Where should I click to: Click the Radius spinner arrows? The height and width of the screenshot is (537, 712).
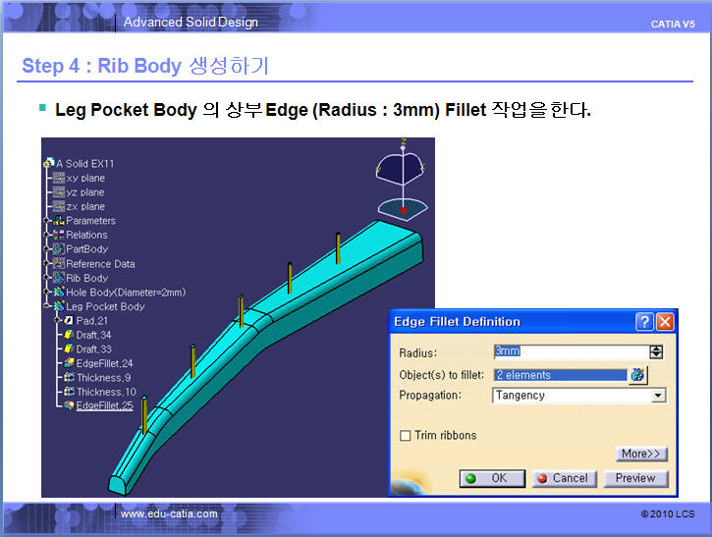coord(657,351)
